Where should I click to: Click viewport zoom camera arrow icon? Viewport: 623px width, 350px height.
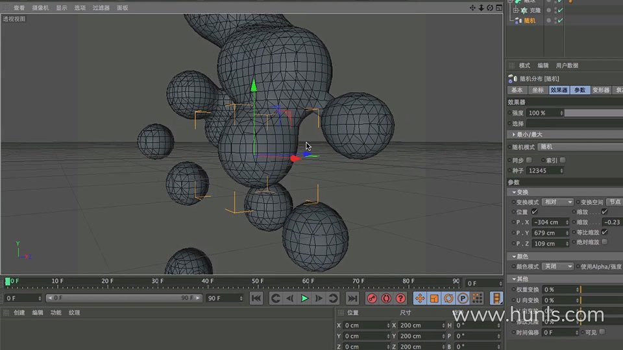[481, 8]
